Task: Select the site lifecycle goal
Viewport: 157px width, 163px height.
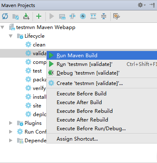Action: click(x=37, y=106)
